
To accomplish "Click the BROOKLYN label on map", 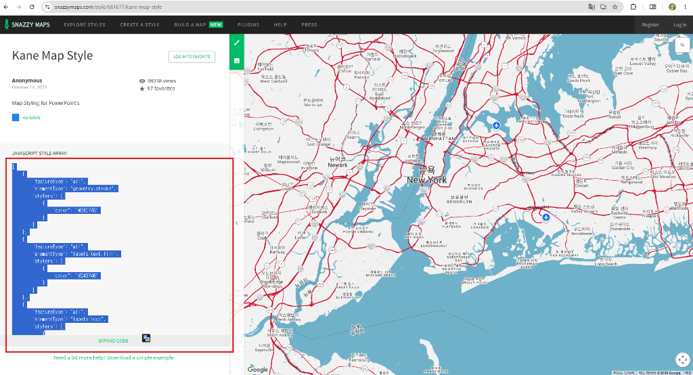I will 460,201.
